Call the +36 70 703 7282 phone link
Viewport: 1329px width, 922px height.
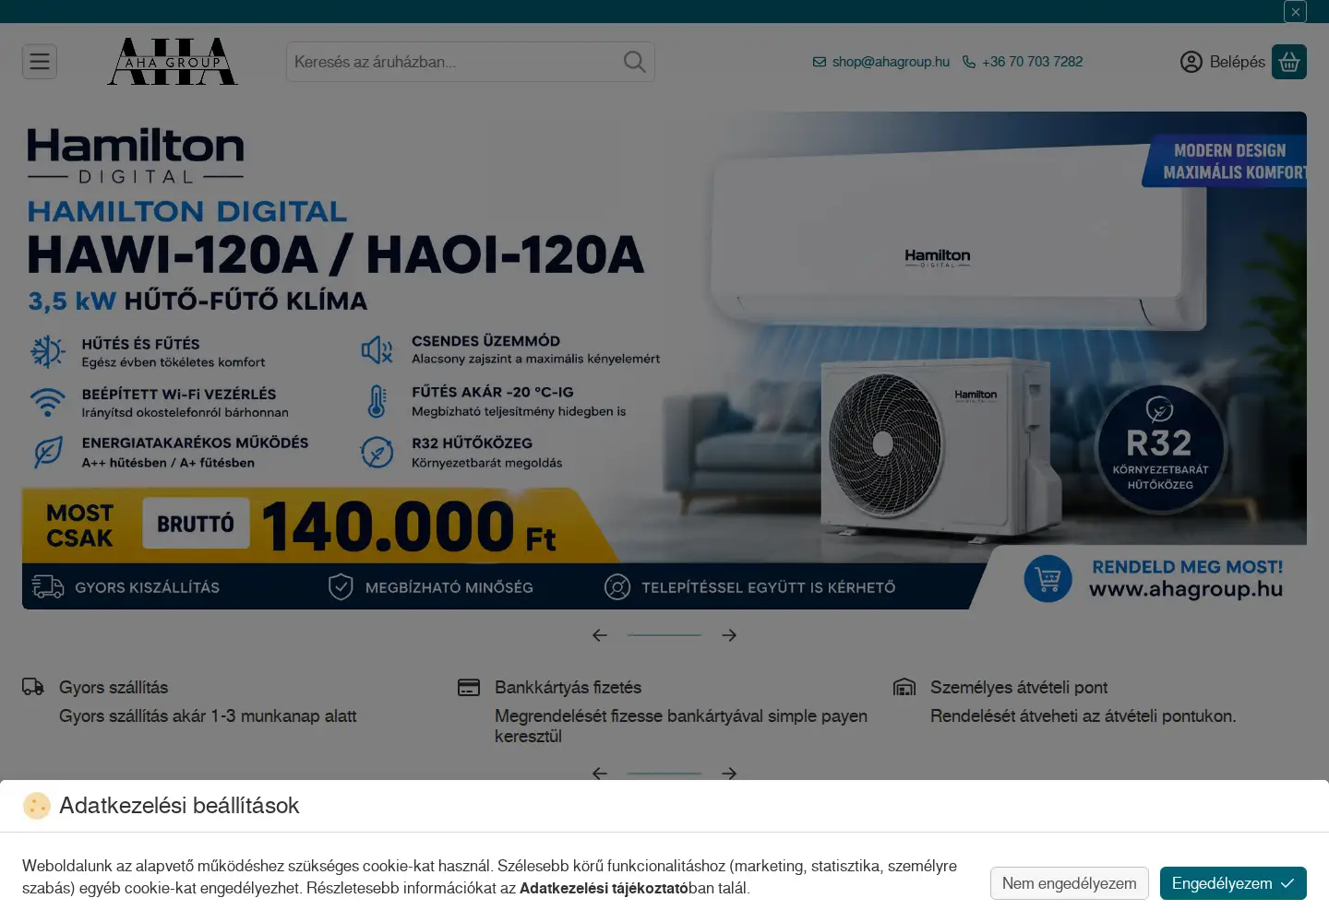click(1023, 62)
